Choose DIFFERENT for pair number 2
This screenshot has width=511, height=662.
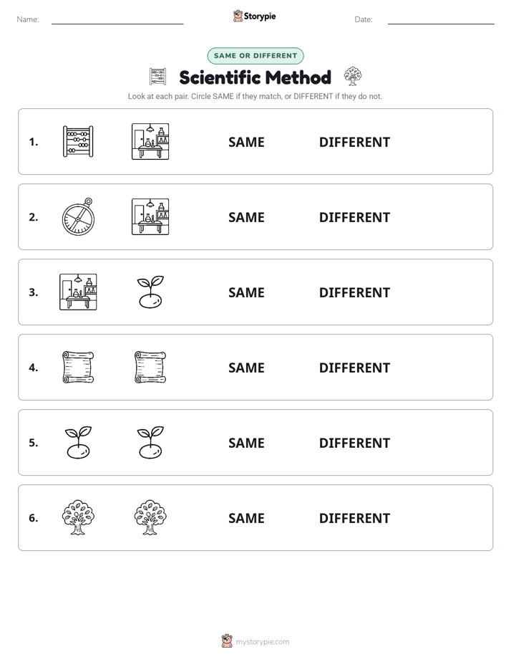pyautogui.click(x=354, y=217)
